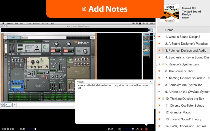Screen dimensions: 210x131
Task: Switch to fullscreen via rectangle icon
Action: click(151, 129)
